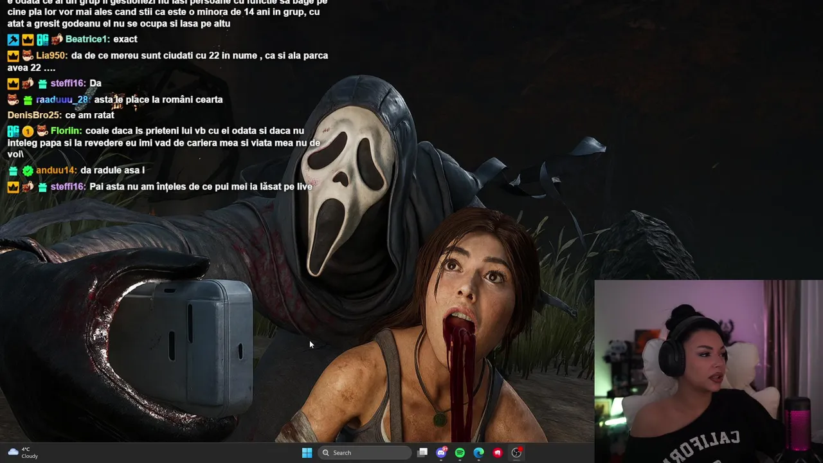Launch Microsoft Edge from the taskbar

[478, 453]
